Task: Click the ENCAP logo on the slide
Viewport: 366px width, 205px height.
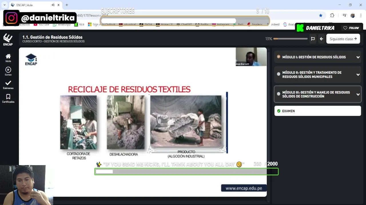Action: pos(31,60)
